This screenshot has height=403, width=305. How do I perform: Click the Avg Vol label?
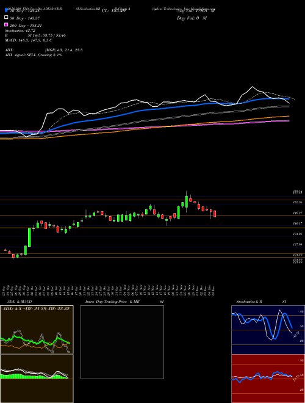[x=196, y=11]
